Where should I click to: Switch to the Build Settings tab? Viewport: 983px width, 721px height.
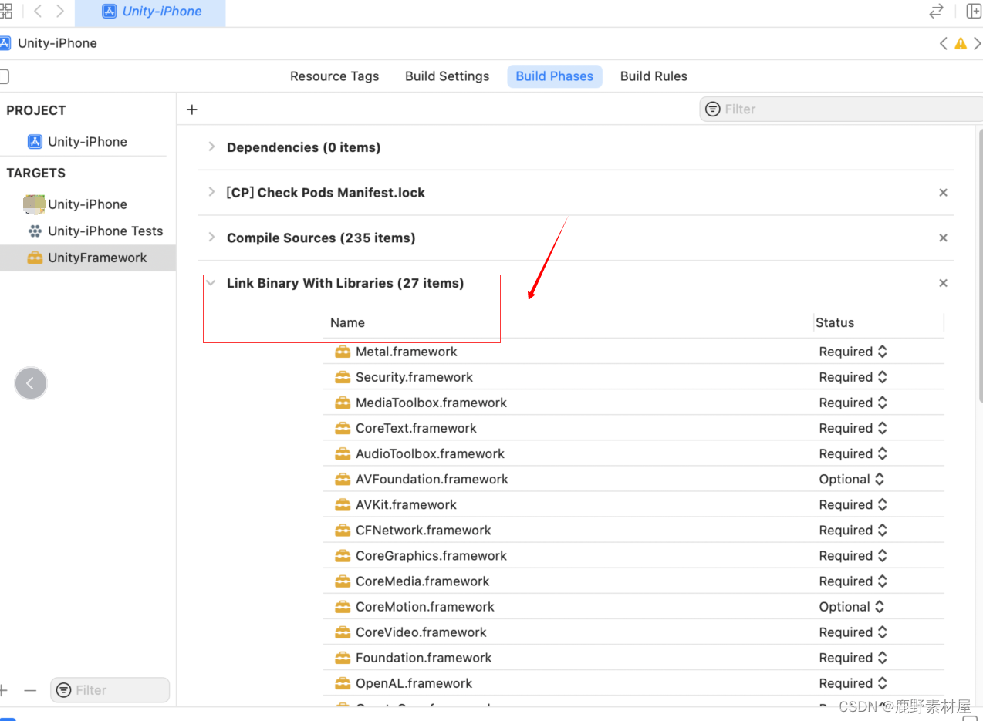click(x=447, y=76)
